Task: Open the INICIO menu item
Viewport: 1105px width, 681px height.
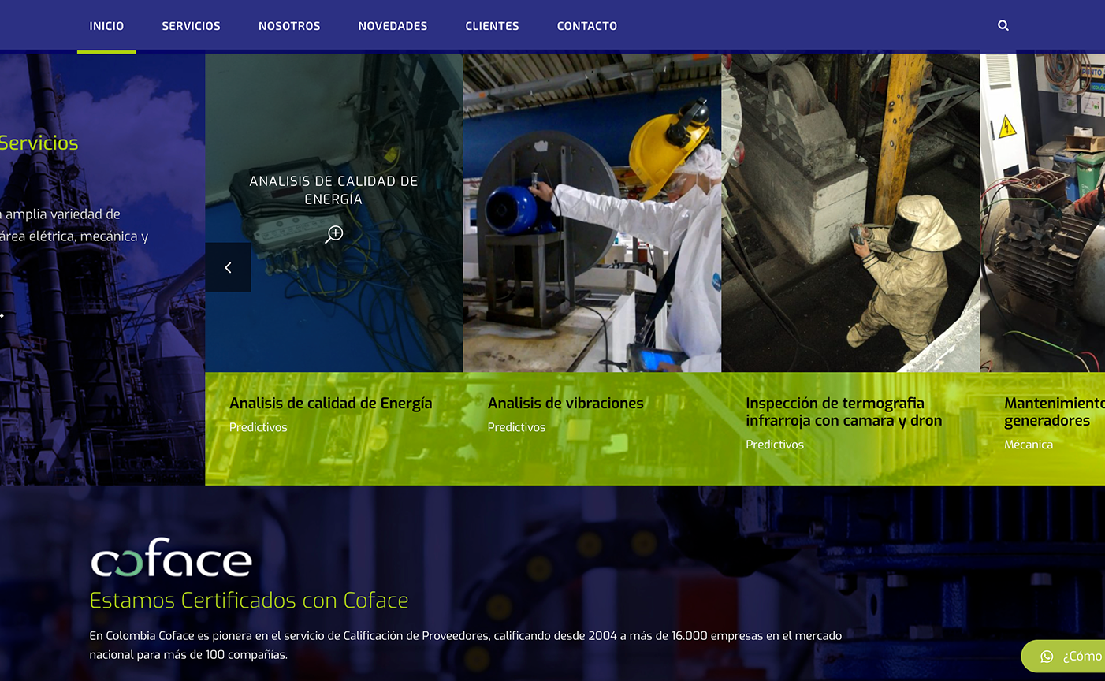Action: click(x=106, y=26)
